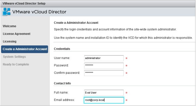
Task: Jump to Ready to Complete step
Action: point(16,64)
